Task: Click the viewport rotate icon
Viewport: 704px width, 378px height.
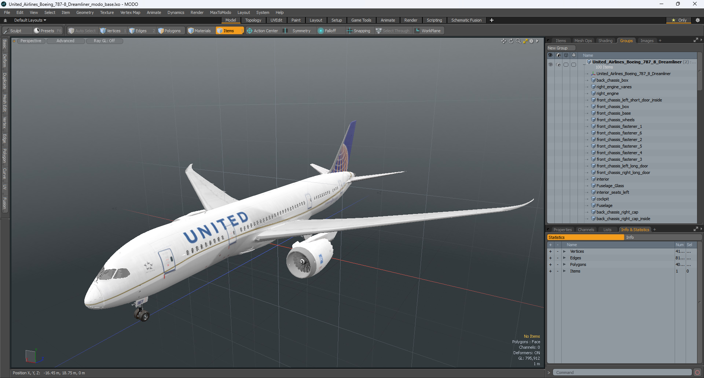Action: click(x=511, y=41)
